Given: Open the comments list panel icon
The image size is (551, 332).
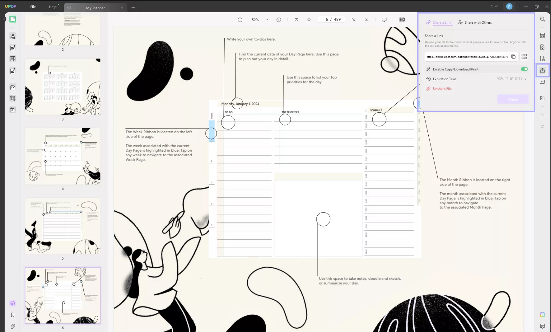Looking at the screenshot, I should click(x=542, y=326).
